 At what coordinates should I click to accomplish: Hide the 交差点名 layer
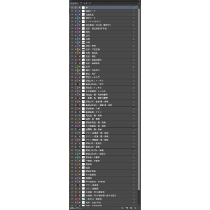click(72, 15)
